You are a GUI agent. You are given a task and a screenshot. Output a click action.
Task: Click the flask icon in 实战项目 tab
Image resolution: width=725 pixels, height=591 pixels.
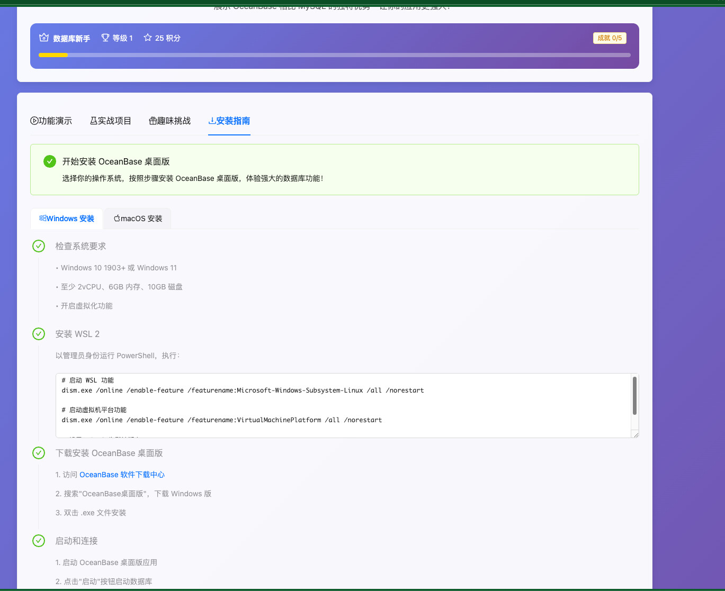(94, 121)
